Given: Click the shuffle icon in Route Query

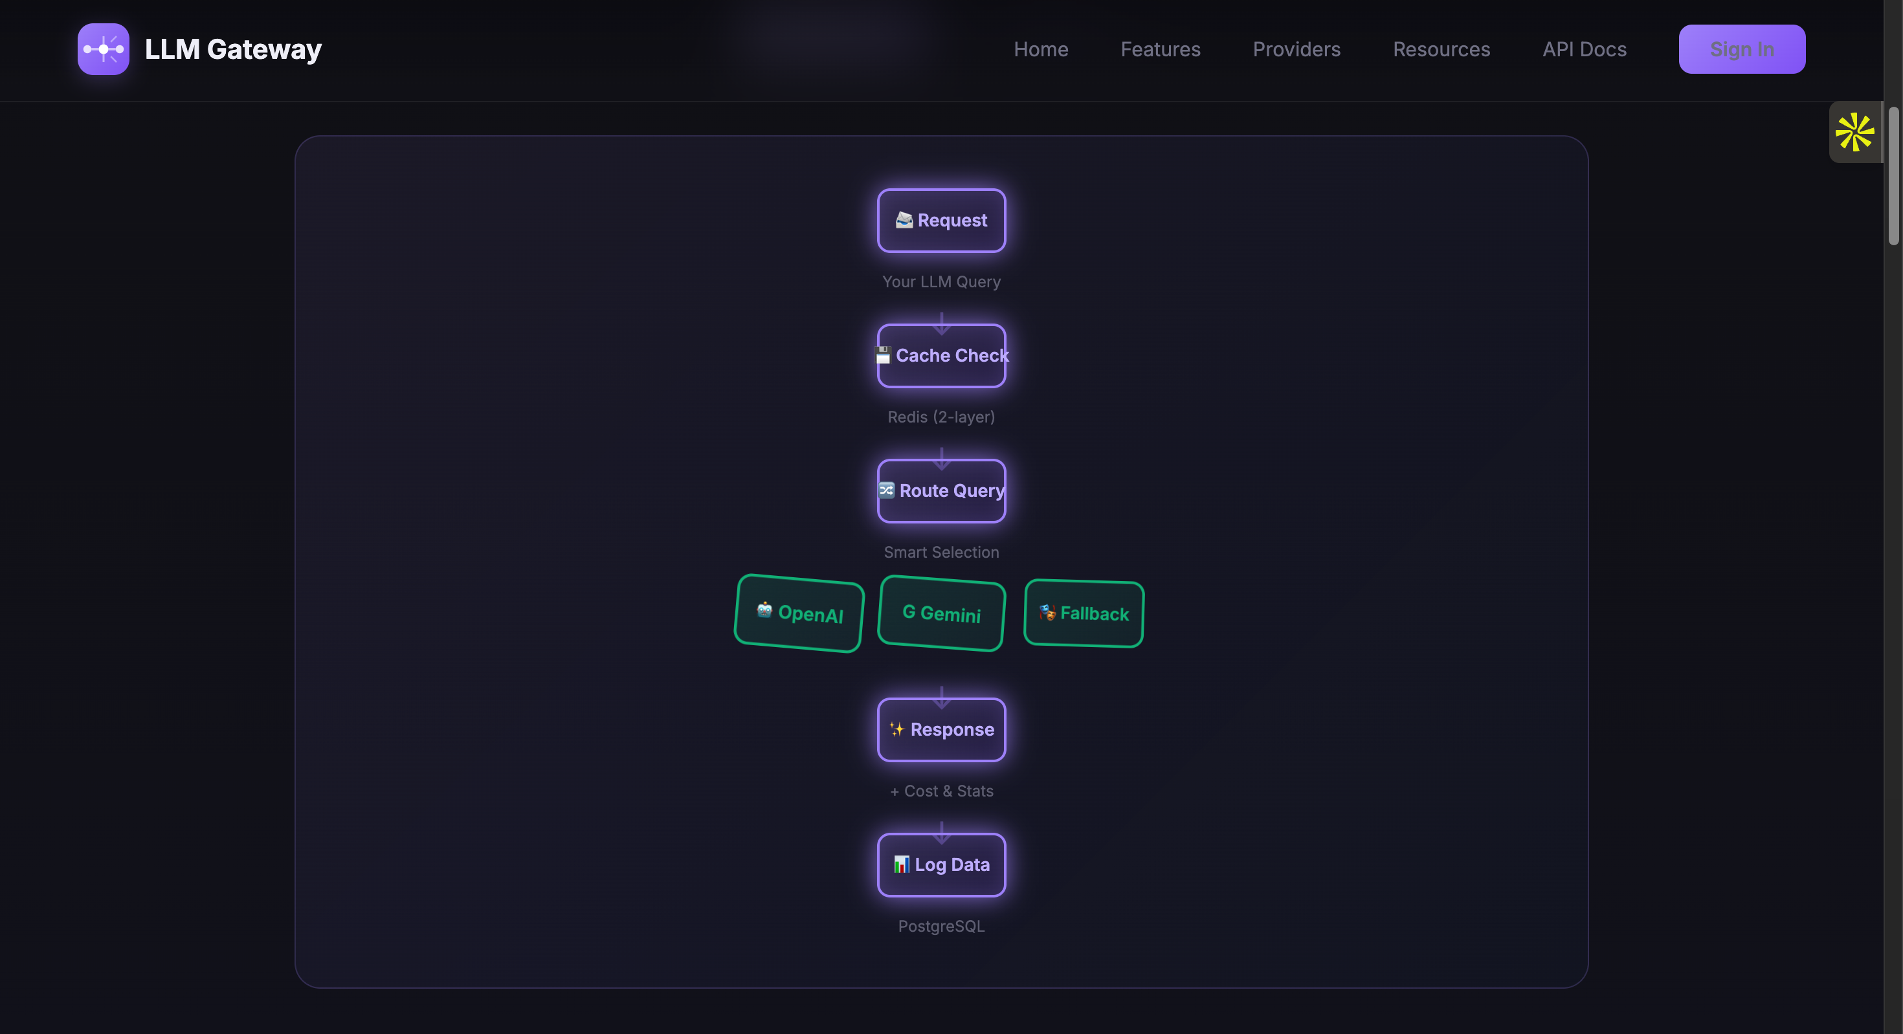Looking at the screenshot, I should pyautogui.click(x=887, y=490).
